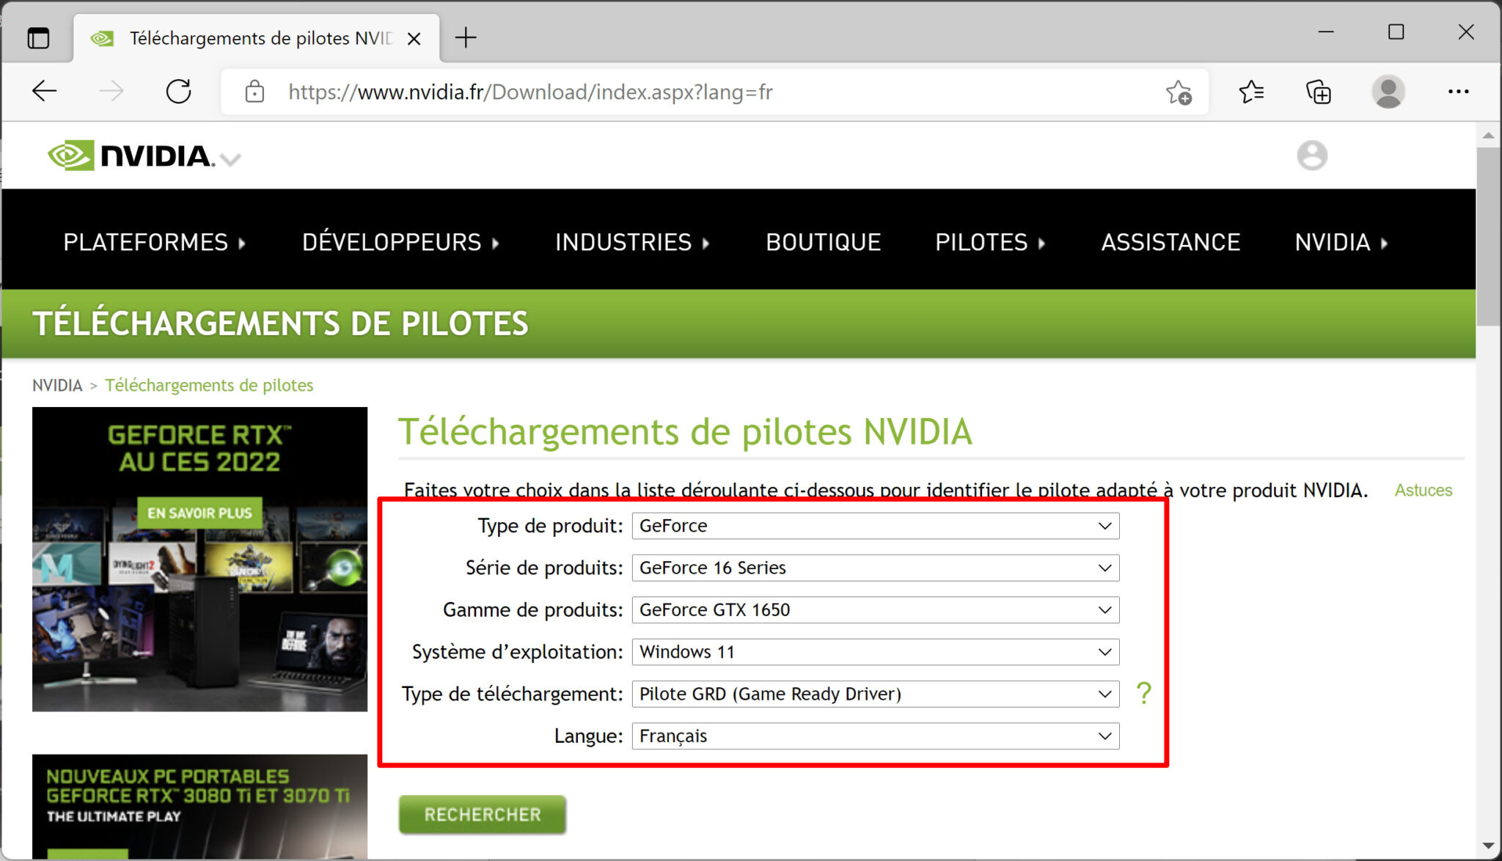Reload the page with the refresh icon

pyautogui.click(x=178, y=91)
